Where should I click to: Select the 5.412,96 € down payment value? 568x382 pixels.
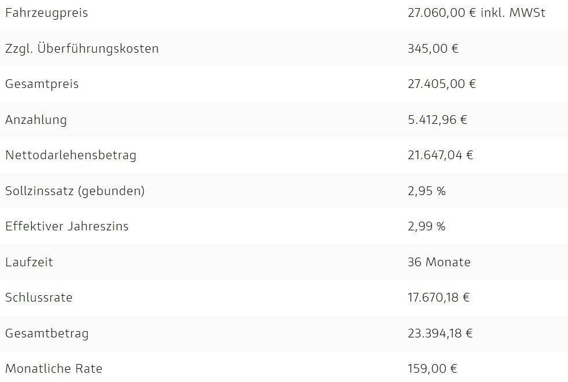437,119
